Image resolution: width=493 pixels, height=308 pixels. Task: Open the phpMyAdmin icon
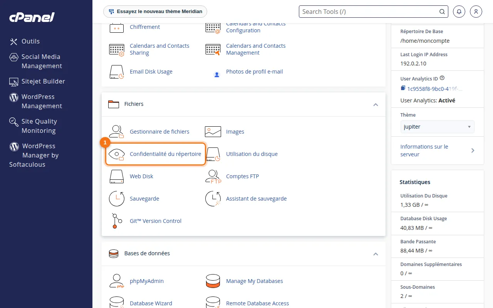click(117, 281)
